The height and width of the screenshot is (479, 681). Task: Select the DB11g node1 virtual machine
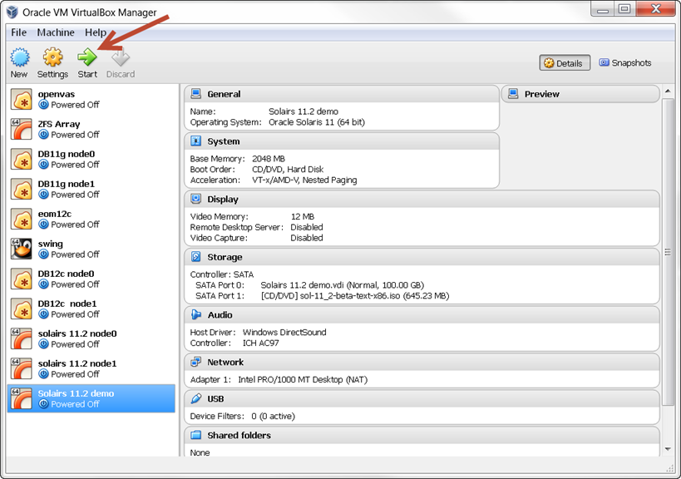pyautogui.click(x=91, y=190)
